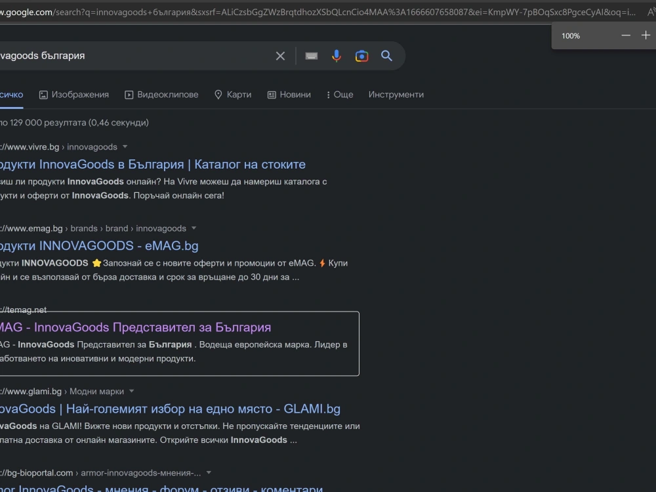656x492 pixels.
Task: Click the www.glami.bg Модни марки breadcrumb
Action: (62, 391)
